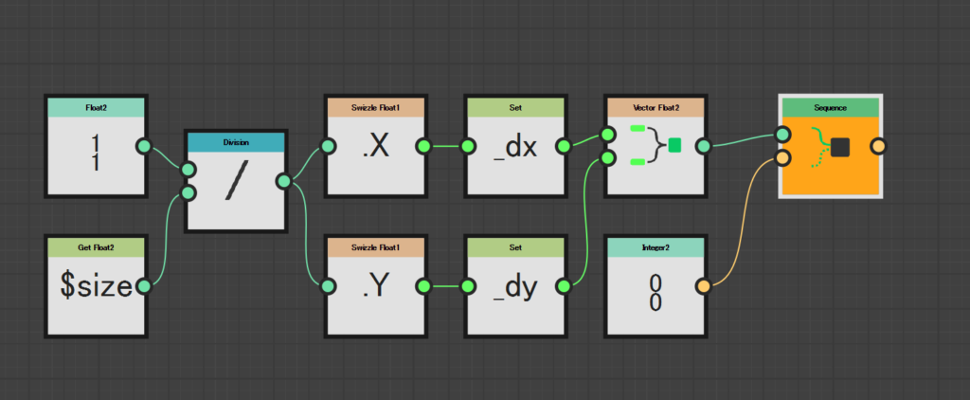Click the Set _dx output port
Viewport: 970px width, 400px height.
coord(563,146)
